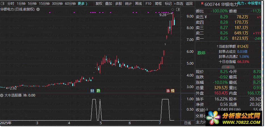This screenshot has width=265, height=127.
Task: Click the 叠加 overlay button
Action: tap(109, 4)
